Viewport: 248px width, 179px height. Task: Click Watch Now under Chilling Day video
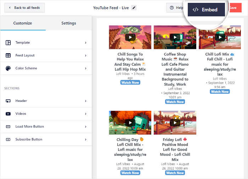coord(130,173)
